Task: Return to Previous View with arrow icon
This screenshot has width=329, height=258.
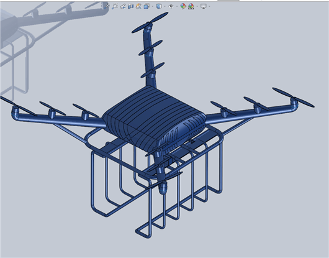Action: coord(123,6)
